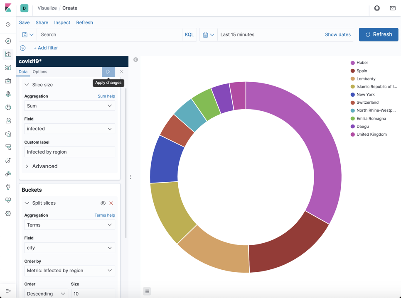Screen dimensions: 401x298
Task: Click the Custom label input field
Action: pyautogui.click(x=69, y=152)
